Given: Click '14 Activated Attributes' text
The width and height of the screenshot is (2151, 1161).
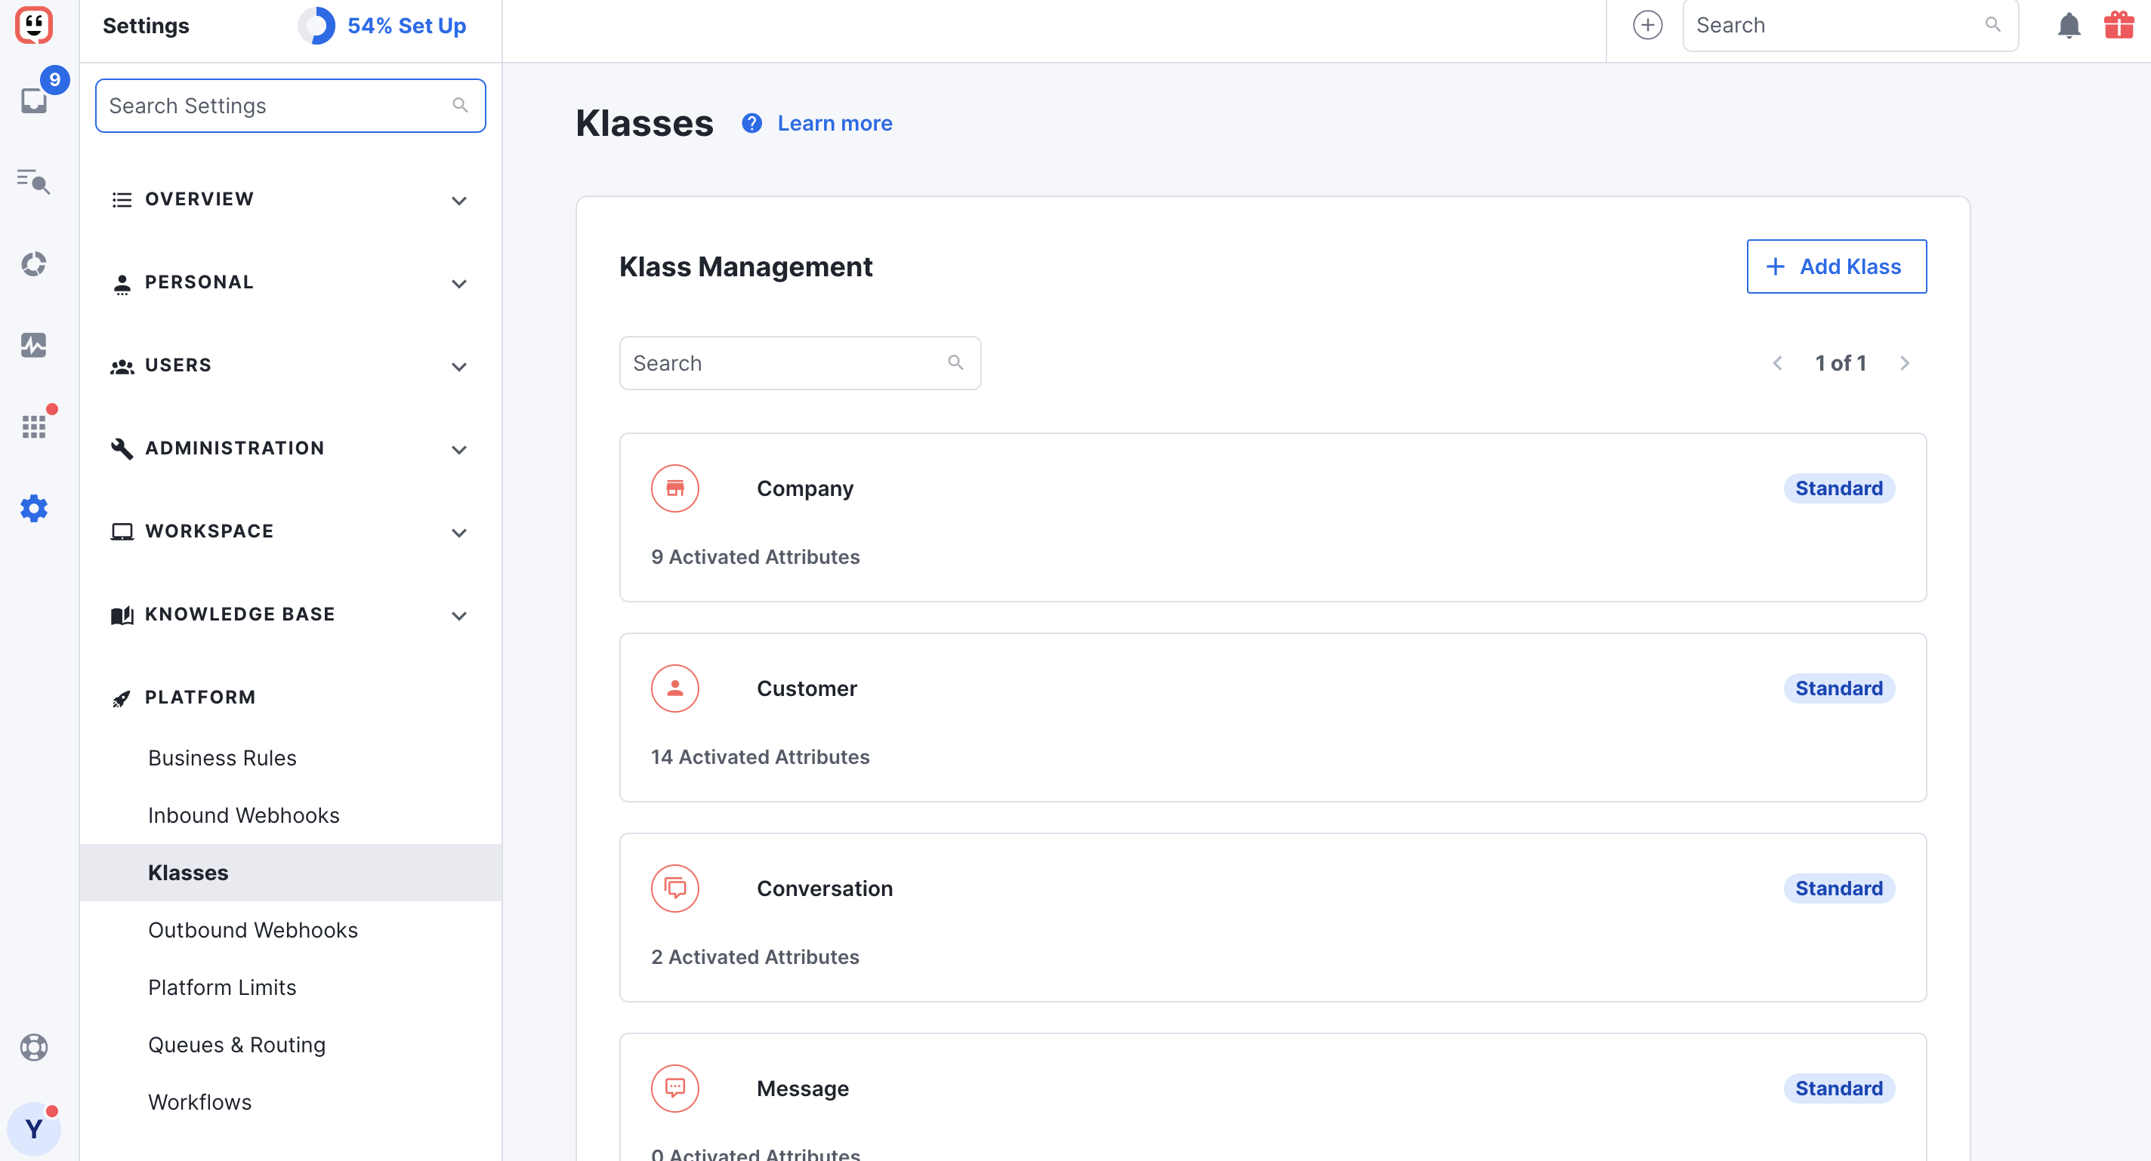Looking at the screenshot, I should pyautogui.click(x=760, y=757).
